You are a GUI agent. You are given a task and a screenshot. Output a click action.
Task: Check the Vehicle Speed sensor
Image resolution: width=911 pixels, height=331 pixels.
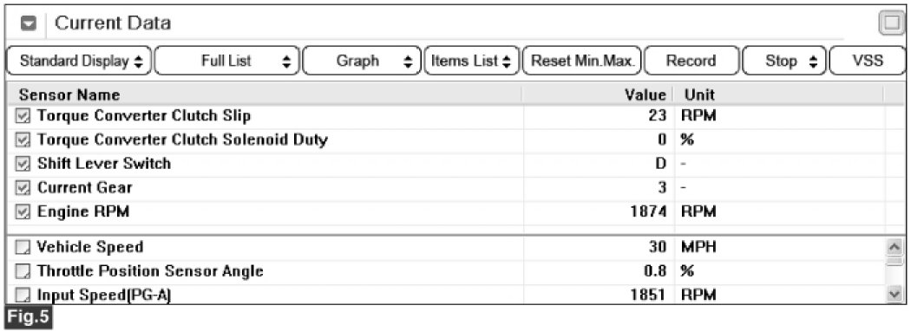(x=22, y=248)
